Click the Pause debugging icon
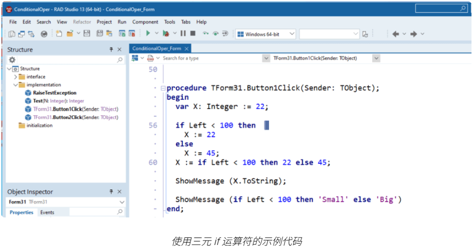The height and width of the screenshot is (250, 475). pos(183,34)
